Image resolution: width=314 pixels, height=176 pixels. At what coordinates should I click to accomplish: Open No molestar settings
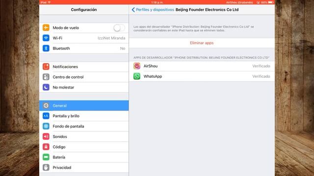(84, 87)
